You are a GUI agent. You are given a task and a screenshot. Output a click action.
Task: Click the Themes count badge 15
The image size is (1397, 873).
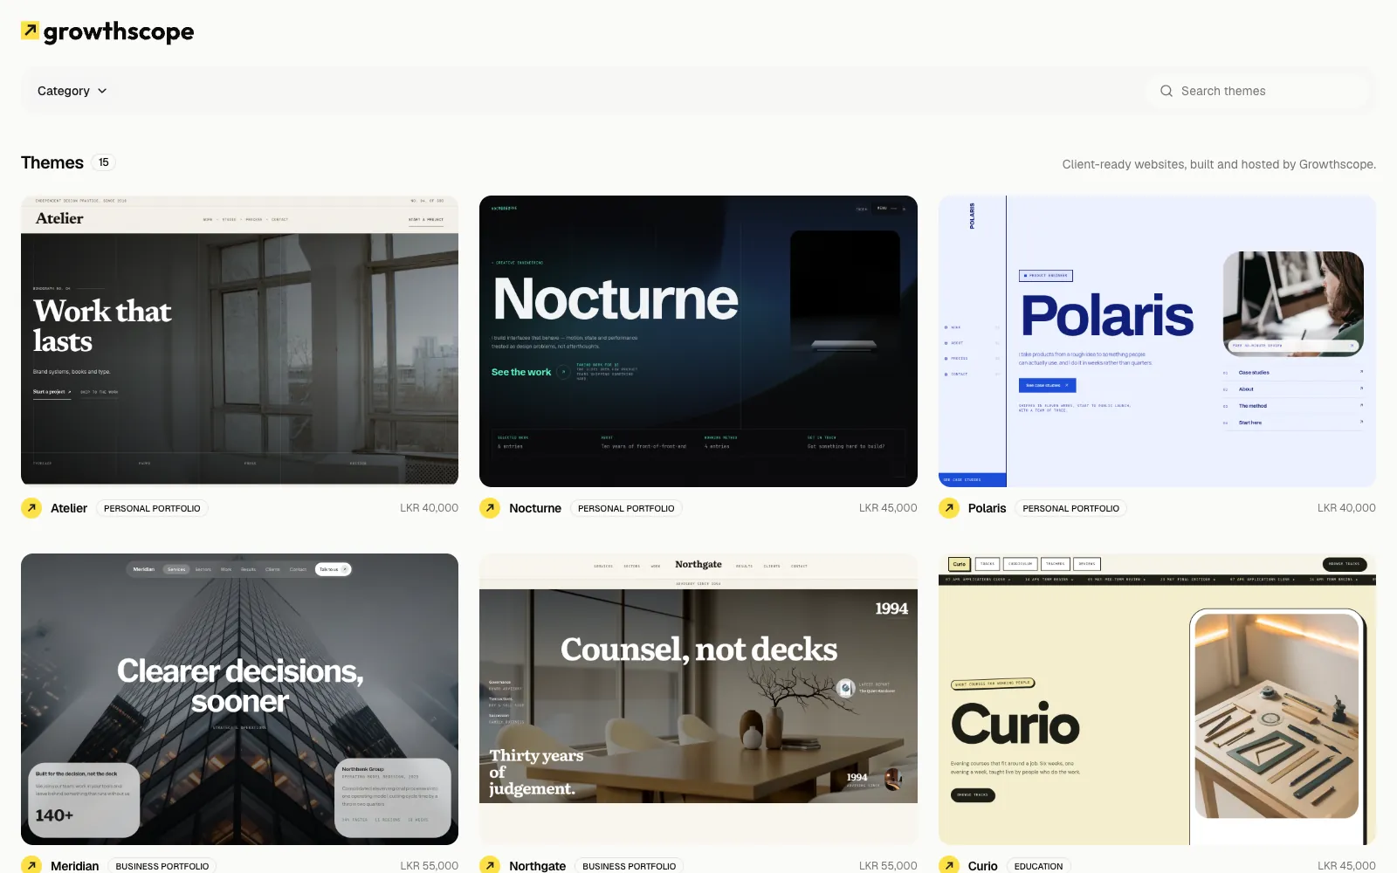104,162
